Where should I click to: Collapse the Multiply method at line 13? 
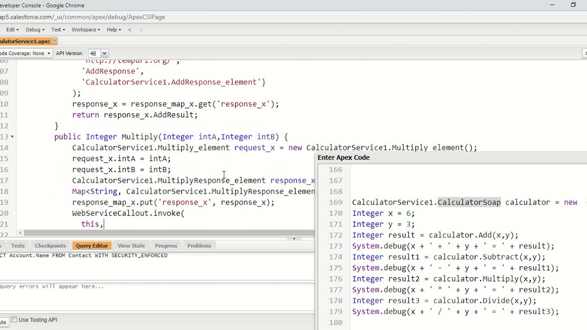click(x=12, y=137)
